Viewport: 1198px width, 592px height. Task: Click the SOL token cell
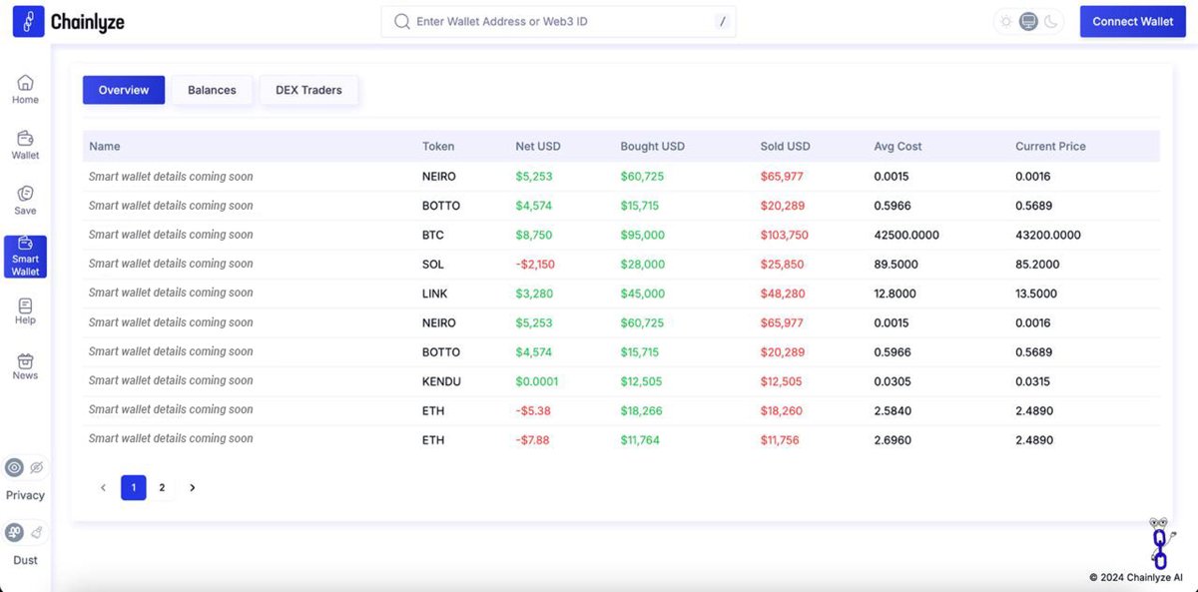pyautogui.click(x=433, y=265)
